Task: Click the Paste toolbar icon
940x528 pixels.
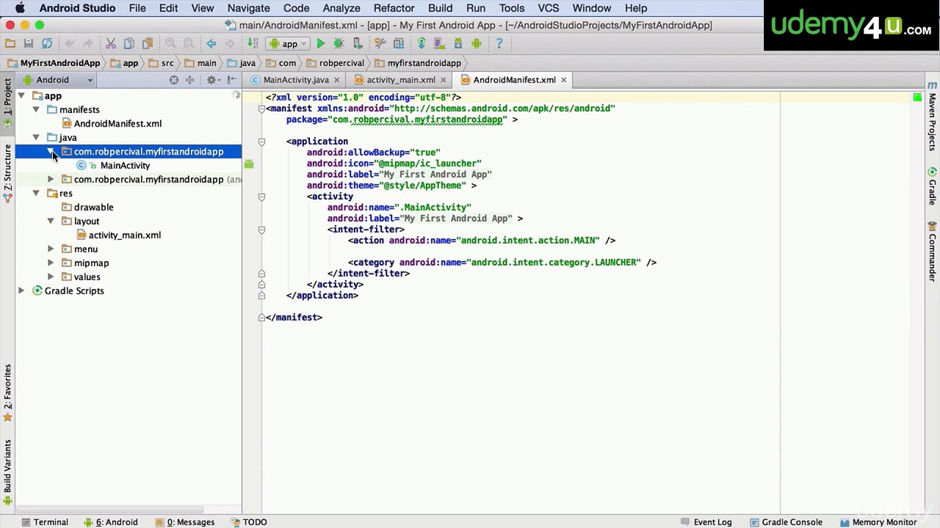Action: [x=148, y=43]
